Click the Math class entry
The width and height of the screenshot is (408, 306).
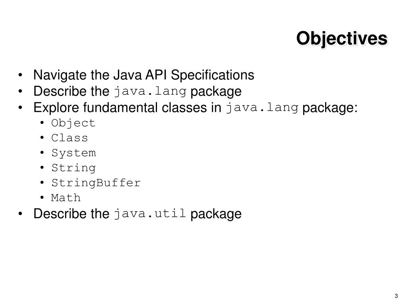point(66,198)
